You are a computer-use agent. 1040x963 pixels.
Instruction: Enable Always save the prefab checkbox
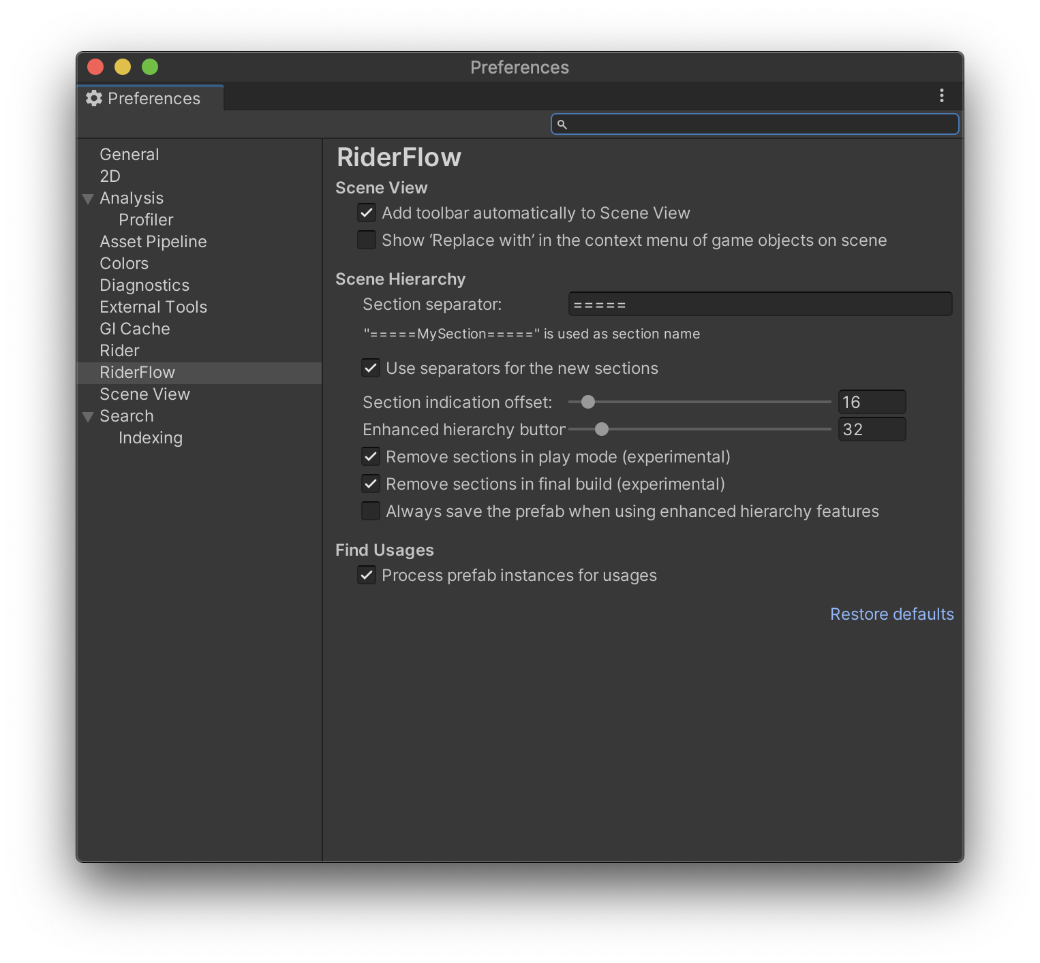tap(371, 511)
